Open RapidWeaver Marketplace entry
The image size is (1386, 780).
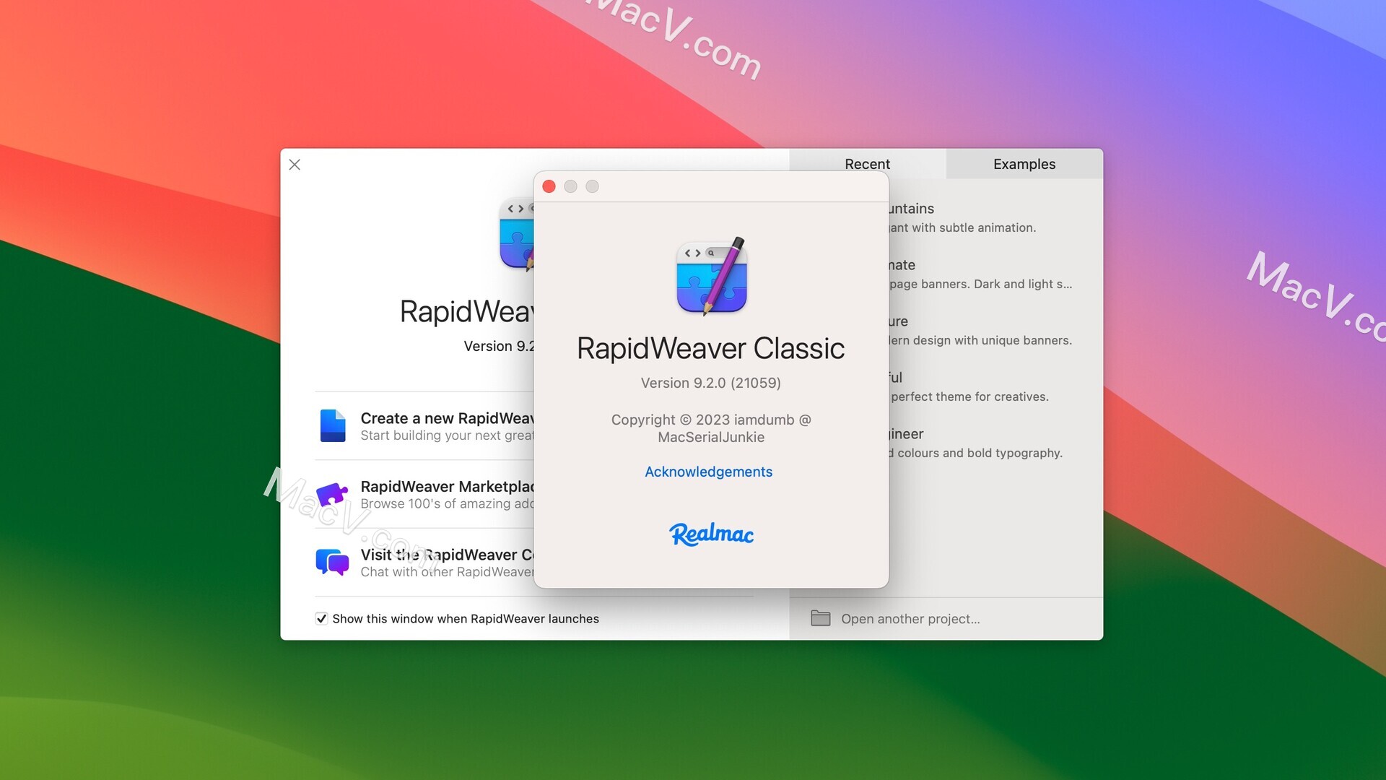click(426, 494)
